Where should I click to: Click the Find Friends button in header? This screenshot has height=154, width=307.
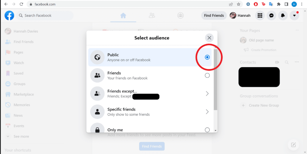tap(214, 16)
